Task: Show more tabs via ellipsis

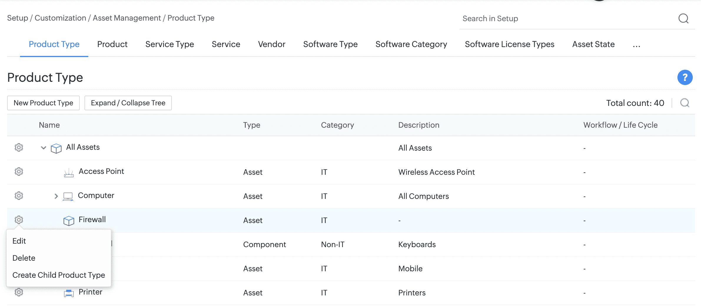Action: pos(636,45)
